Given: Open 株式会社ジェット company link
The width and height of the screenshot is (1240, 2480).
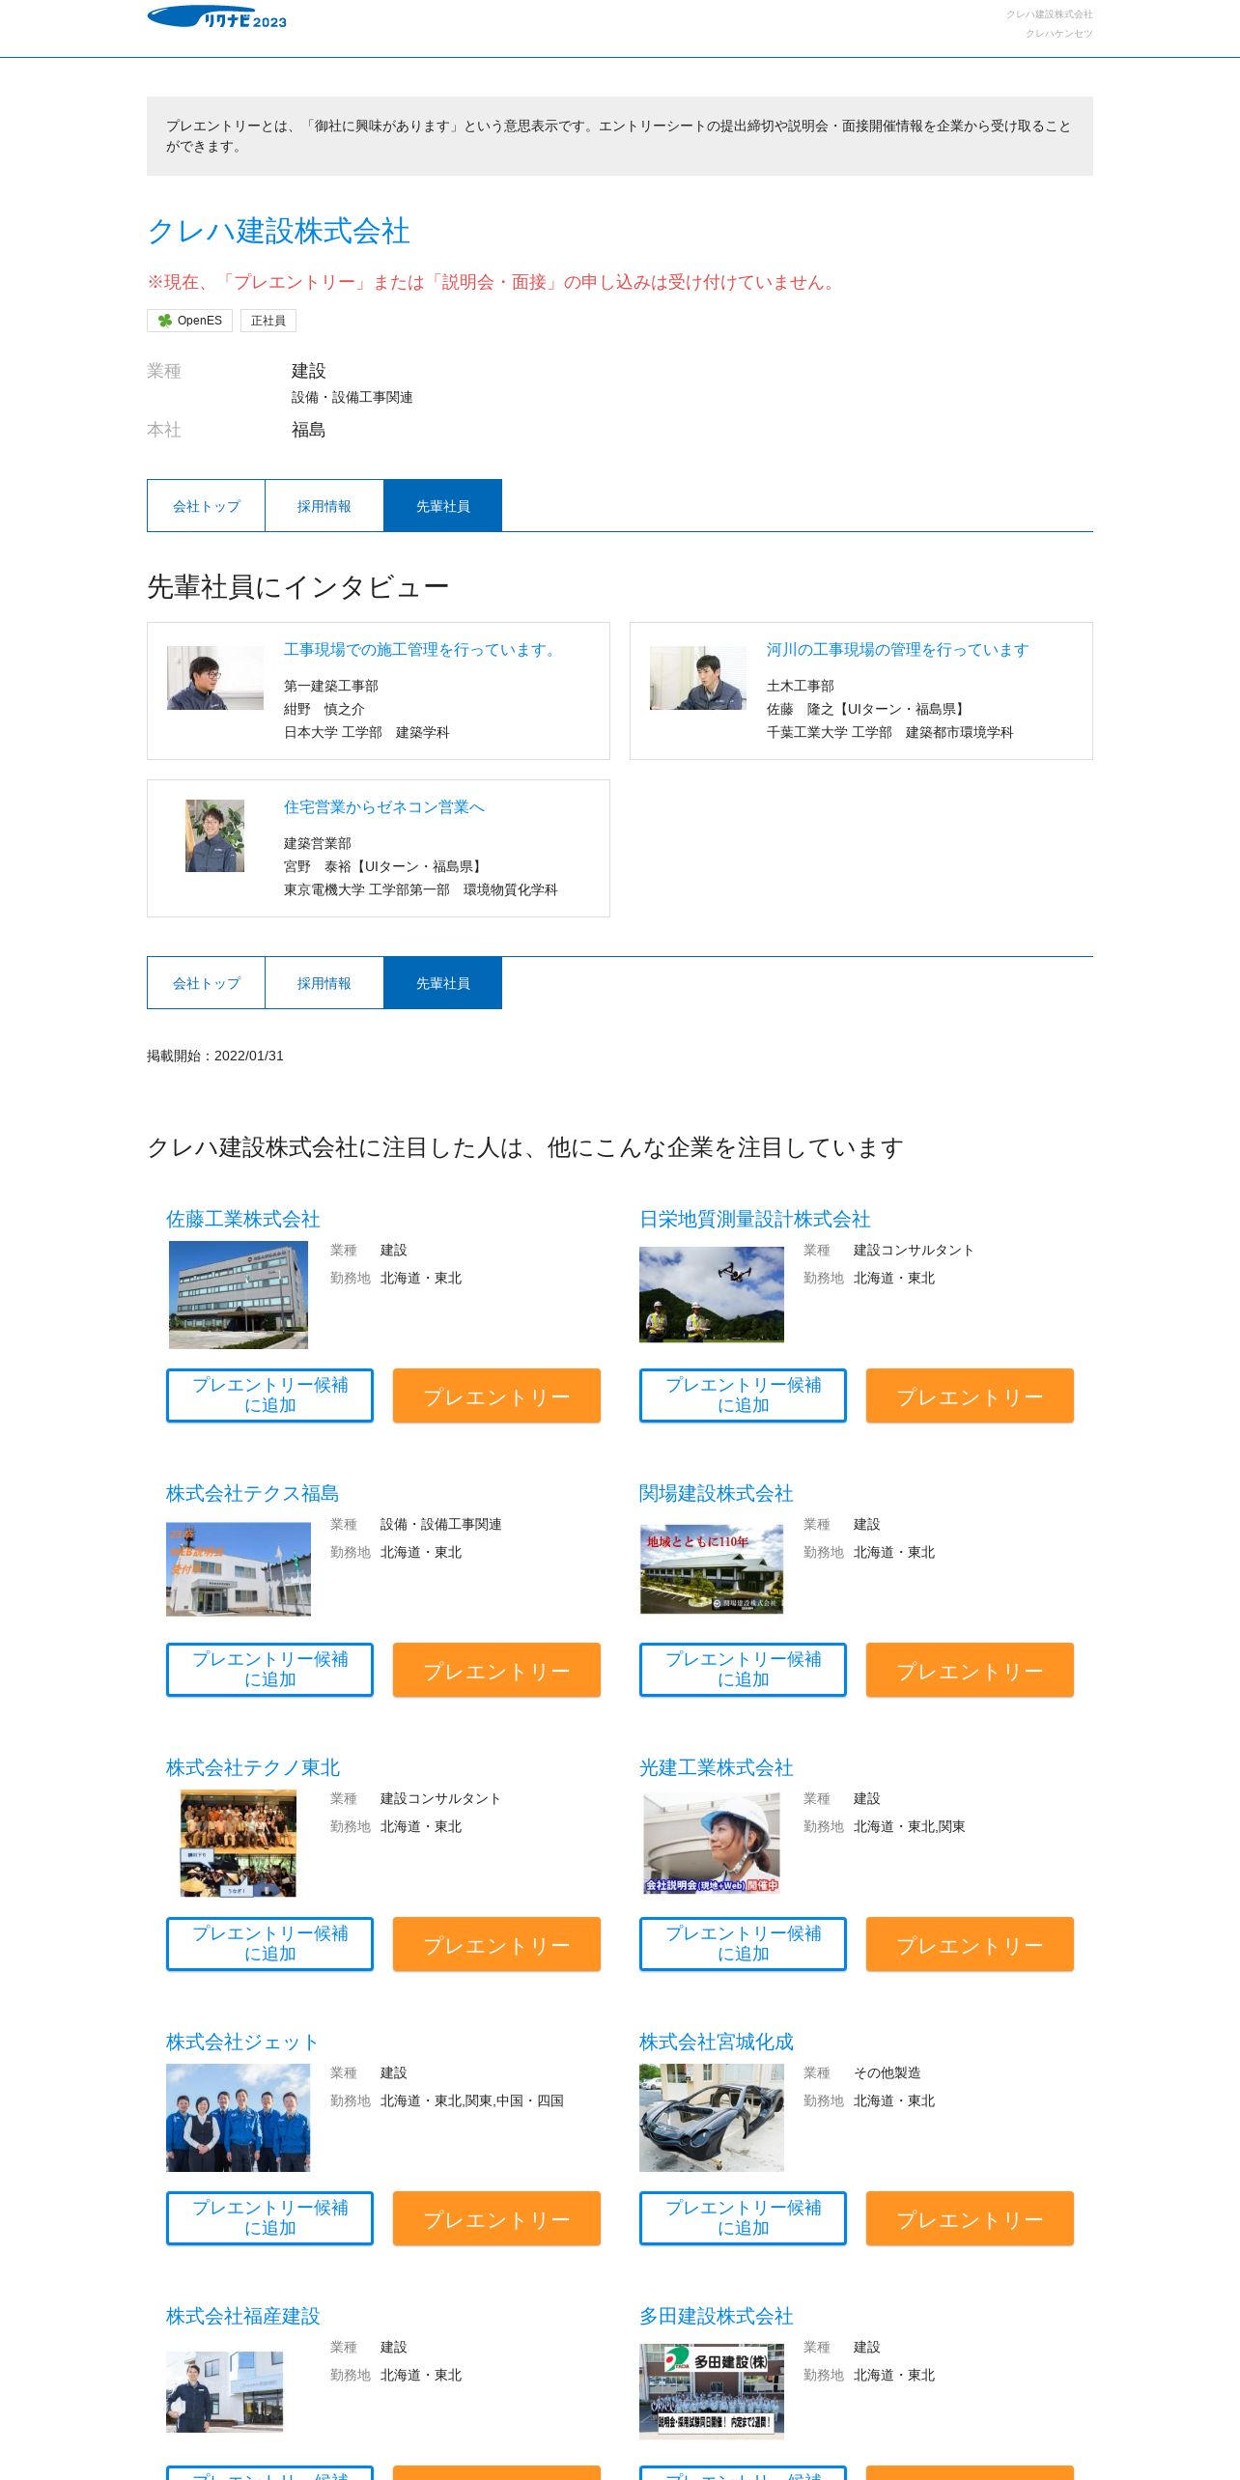Looking at the screenshot, I should tap(242, 2042).
